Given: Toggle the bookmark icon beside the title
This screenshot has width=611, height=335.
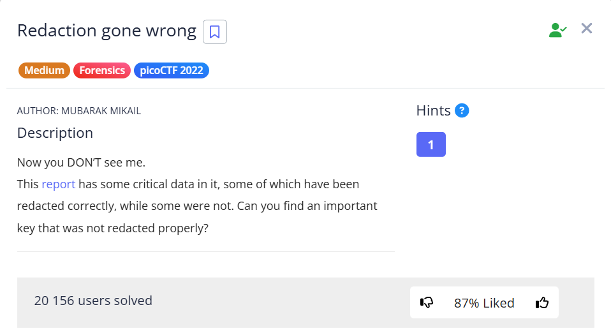Looking at the screenshot, I should point(215,32).
